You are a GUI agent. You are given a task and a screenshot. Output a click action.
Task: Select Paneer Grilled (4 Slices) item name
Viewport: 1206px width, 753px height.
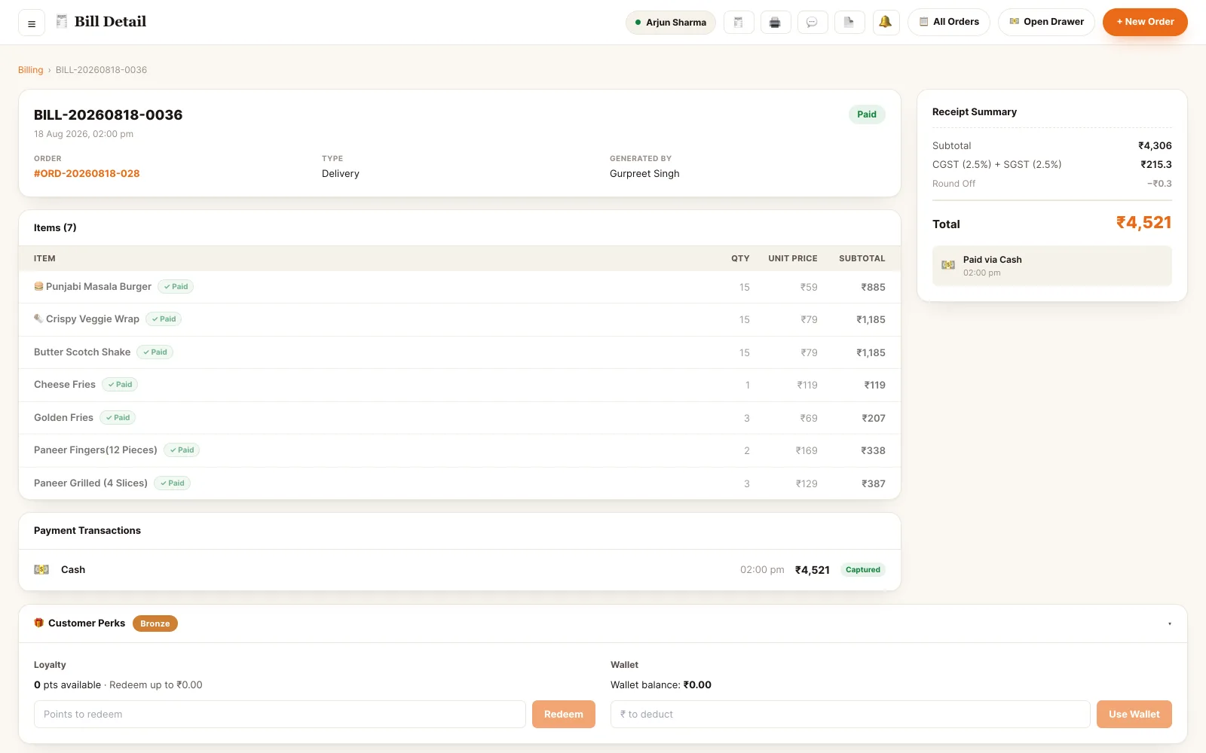point(90,483)
